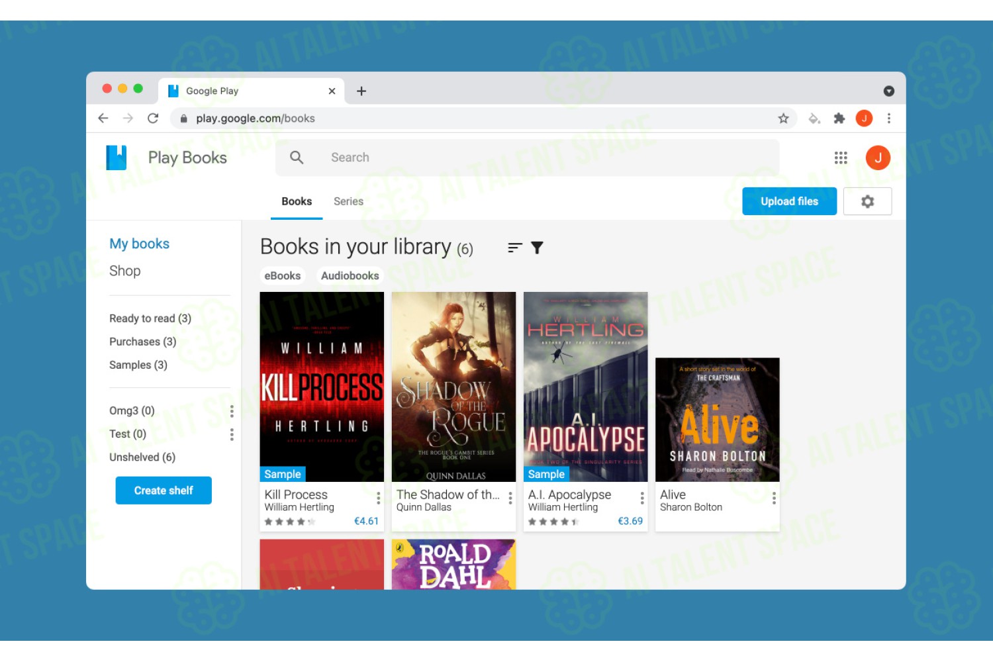
Task: Open a new browser tab
Action: pos(361,91)
